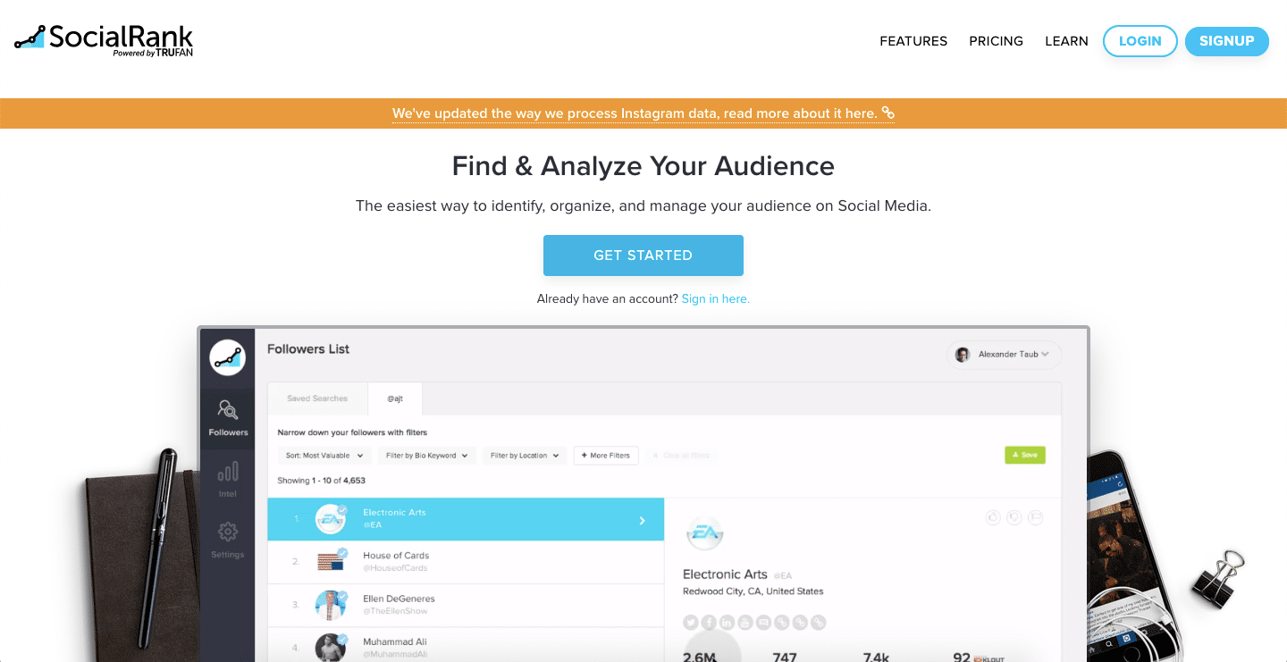Click the Twitter icon under Electronic Arts
Image resolution: width=1287 pixels, height=662 pixels.
point(691,622)
